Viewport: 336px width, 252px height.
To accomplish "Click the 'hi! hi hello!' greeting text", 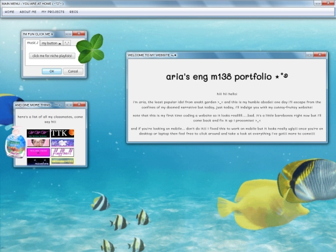I will coord(227,94).
